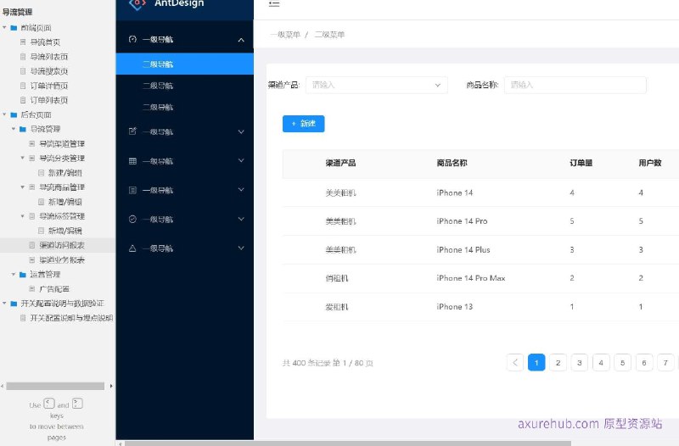Go to page 5 in pagination
679x446 pixels.
(x=622, y=363)
